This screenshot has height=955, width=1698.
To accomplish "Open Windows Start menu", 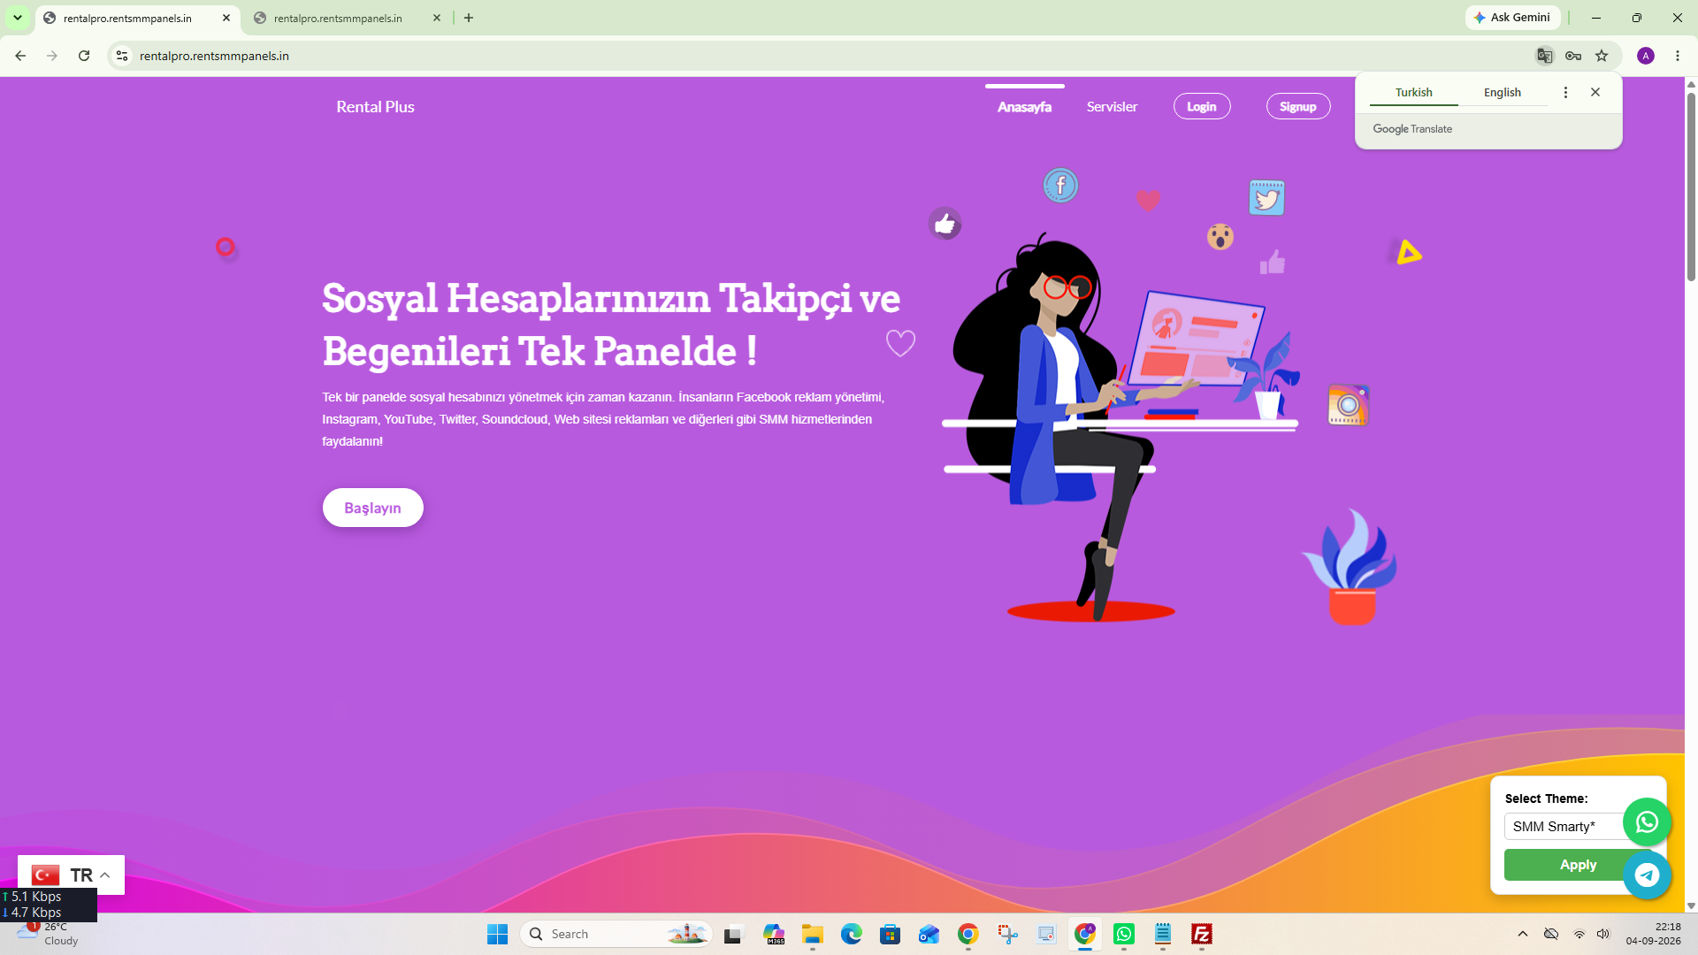I will click(x=497, y=934).
